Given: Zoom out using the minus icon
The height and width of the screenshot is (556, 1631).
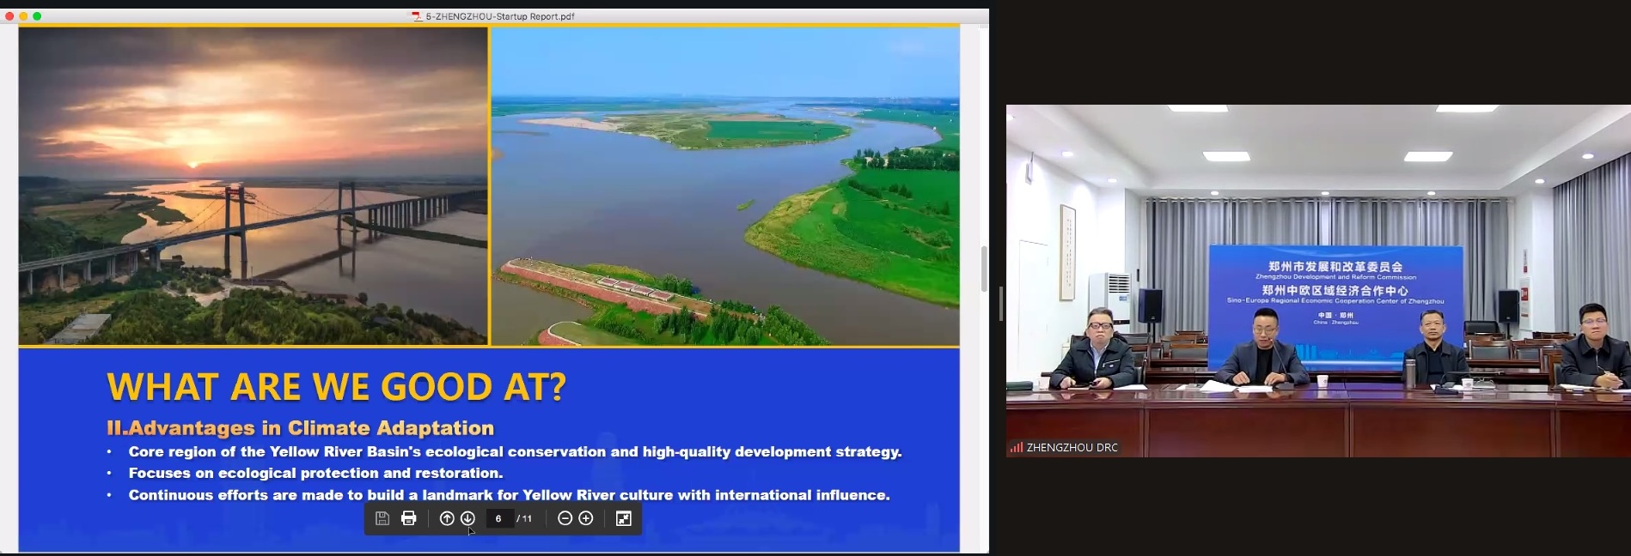Looking at the screenshot, I should [565, 518].
